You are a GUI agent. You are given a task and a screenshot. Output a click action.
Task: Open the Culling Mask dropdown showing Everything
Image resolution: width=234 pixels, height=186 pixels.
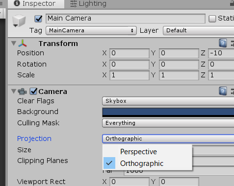(x=168, y=123)
